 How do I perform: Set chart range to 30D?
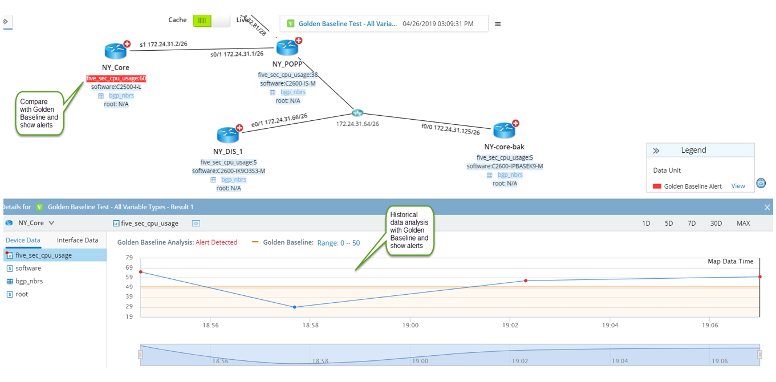tap(716, 223)
